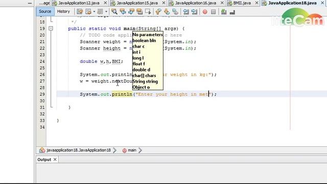This screenshot has width=327, height=184.
Task: Expand chevron after main breadcrumb
Action: (x=141, y=150)
